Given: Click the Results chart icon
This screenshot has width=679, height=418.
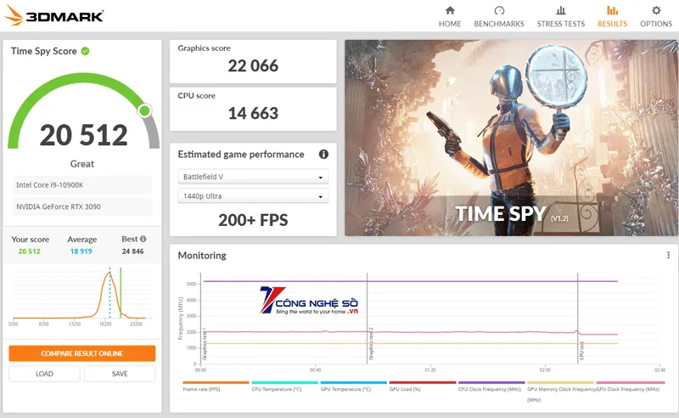Looking at the screenshot, I should pyautogui.click(x=612, y=11).
